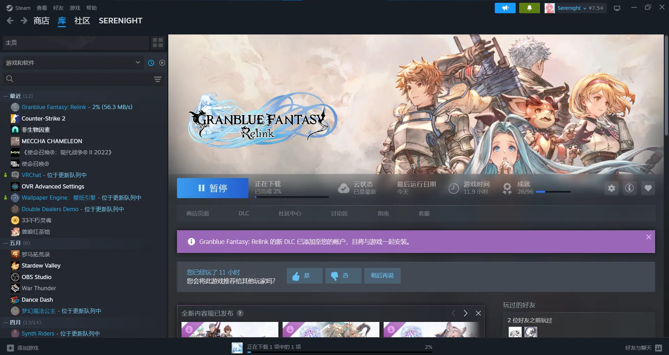This screenshot has width=669, height=355.
Task: Click 添加游戏 at the bottom left
Action: 28,348
